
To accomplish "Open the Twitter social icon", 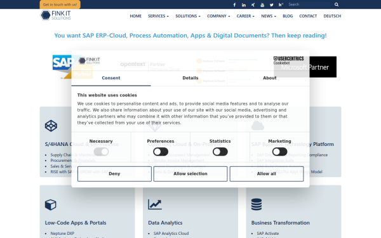I will (x=271, y=4).
